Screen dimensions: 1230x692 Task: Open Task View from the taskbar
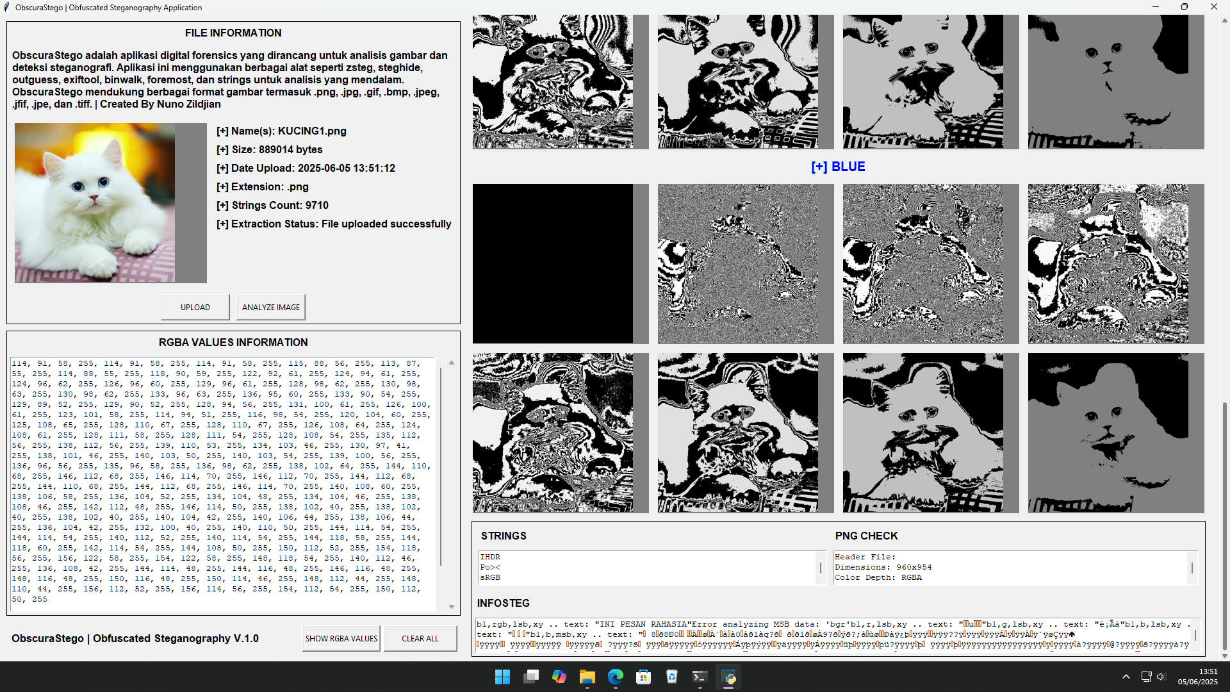pyautogui.click(x=530, y=677)
